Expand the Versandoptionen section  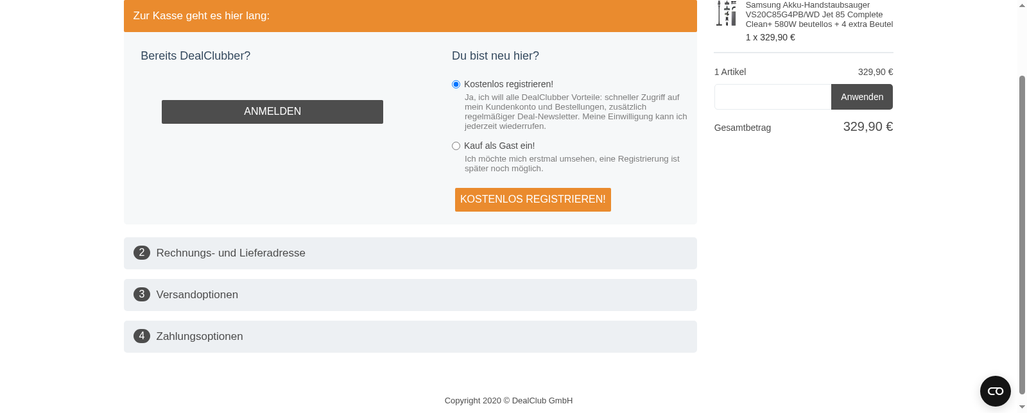pos(197,294)
